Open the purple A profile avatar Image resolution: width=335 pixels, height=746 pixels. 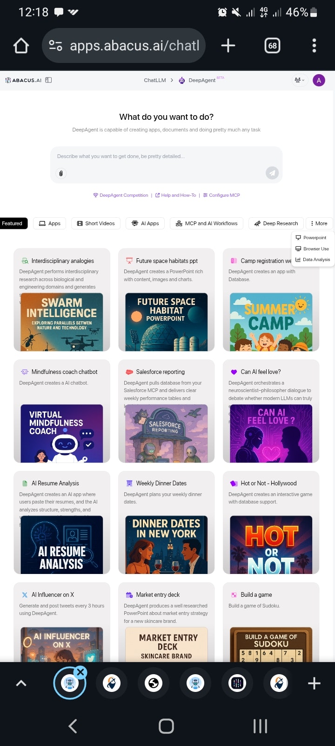pos(319,80)
